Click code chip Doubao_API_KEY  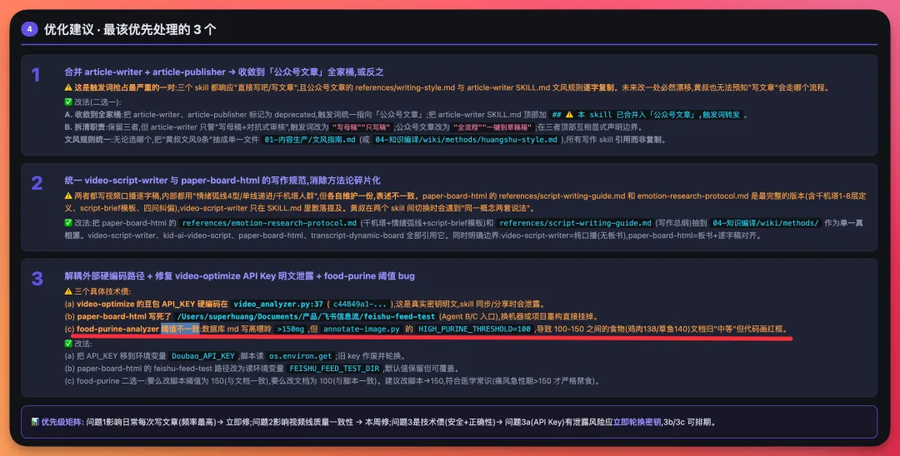coord(203,356)
